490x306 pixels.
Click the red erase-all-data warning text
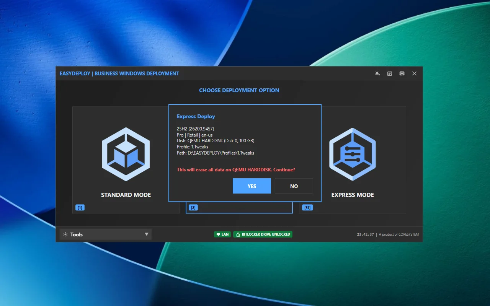(x=236, y=169)
